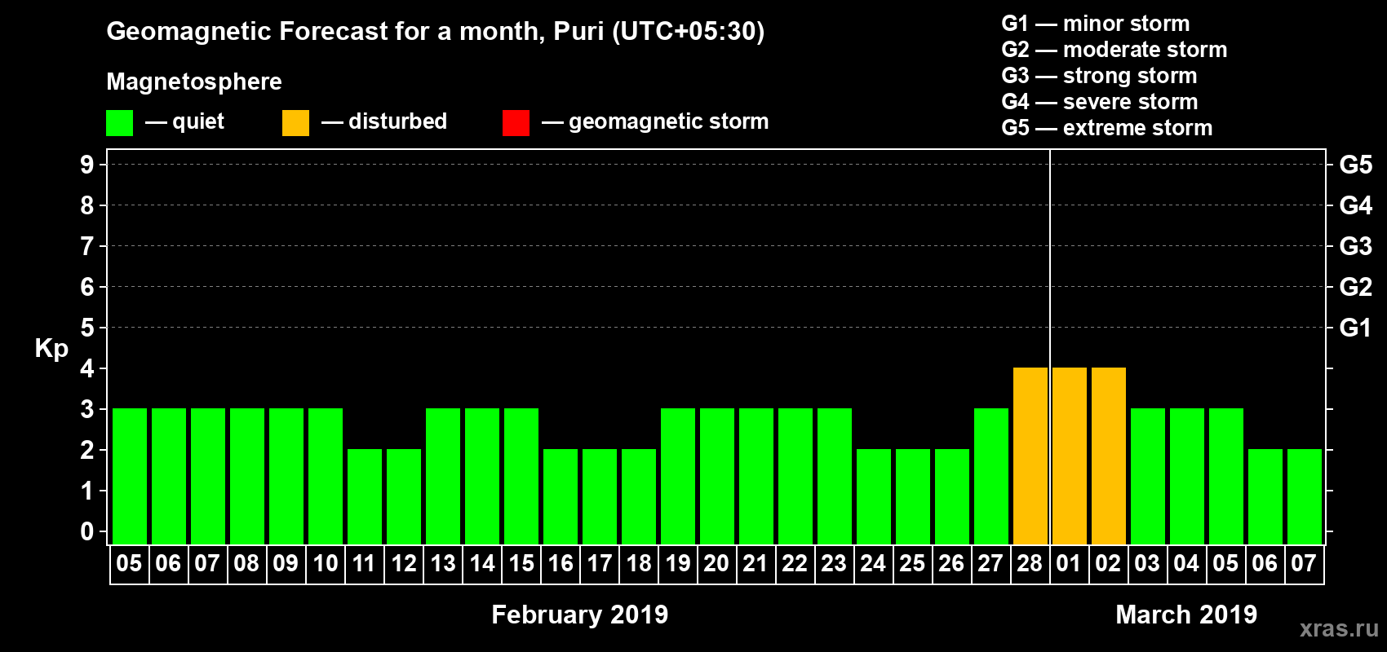Click the green bar above date 16
The width and height of the screenshot is (1387, 652).
click(x=560, y=496)
